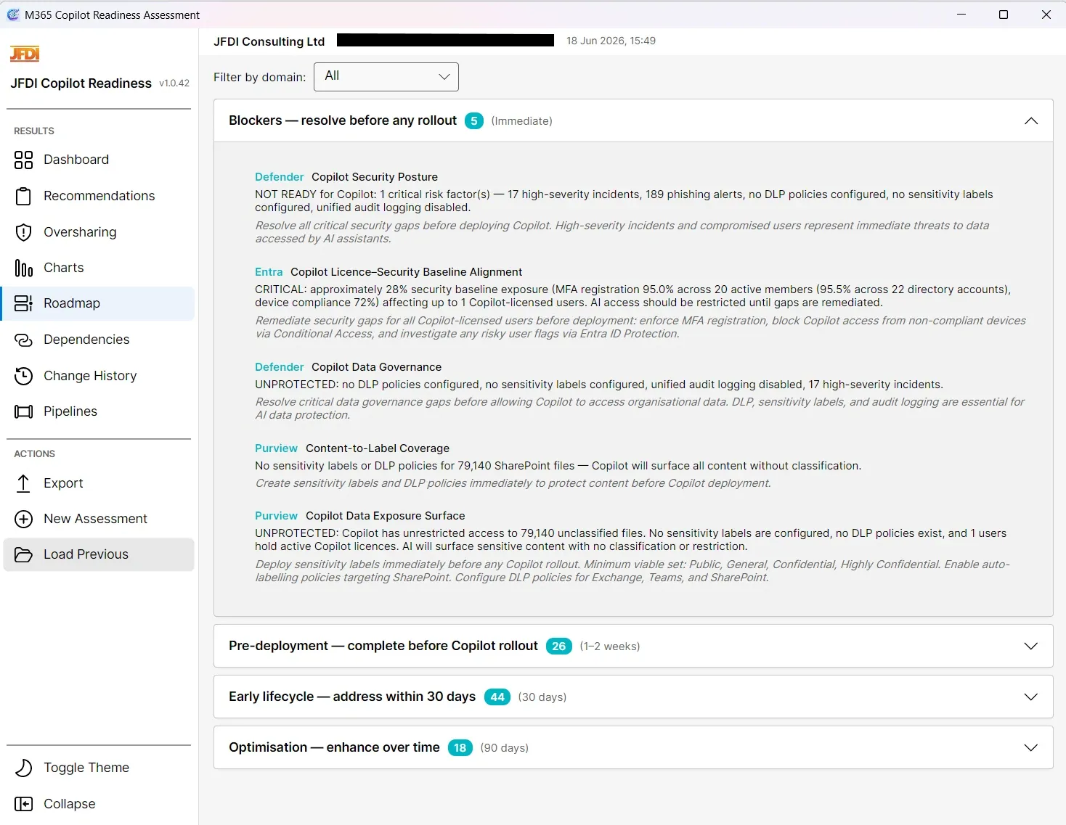Click Load Previous button
1066x825 pixels.
click(x=99, y=554)
